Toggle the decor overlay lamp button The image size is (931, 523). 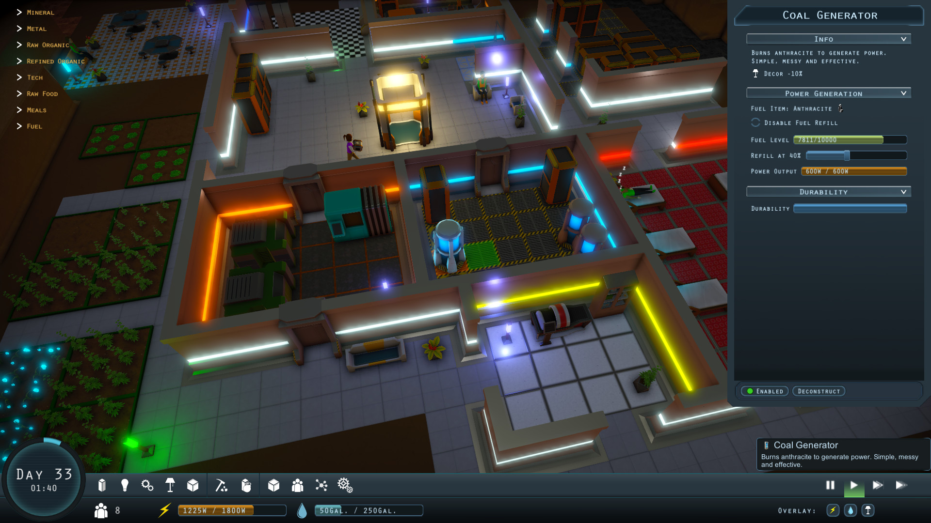point(868,510)
